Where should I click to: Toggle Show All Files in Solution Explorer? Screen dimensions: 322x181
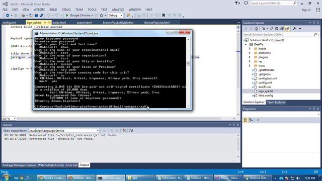[287, 29]
